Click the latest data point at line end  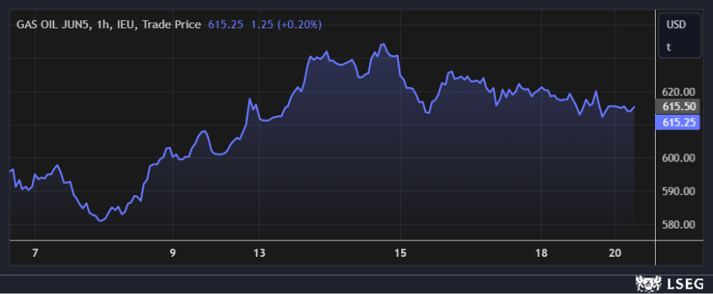[634, 106]
